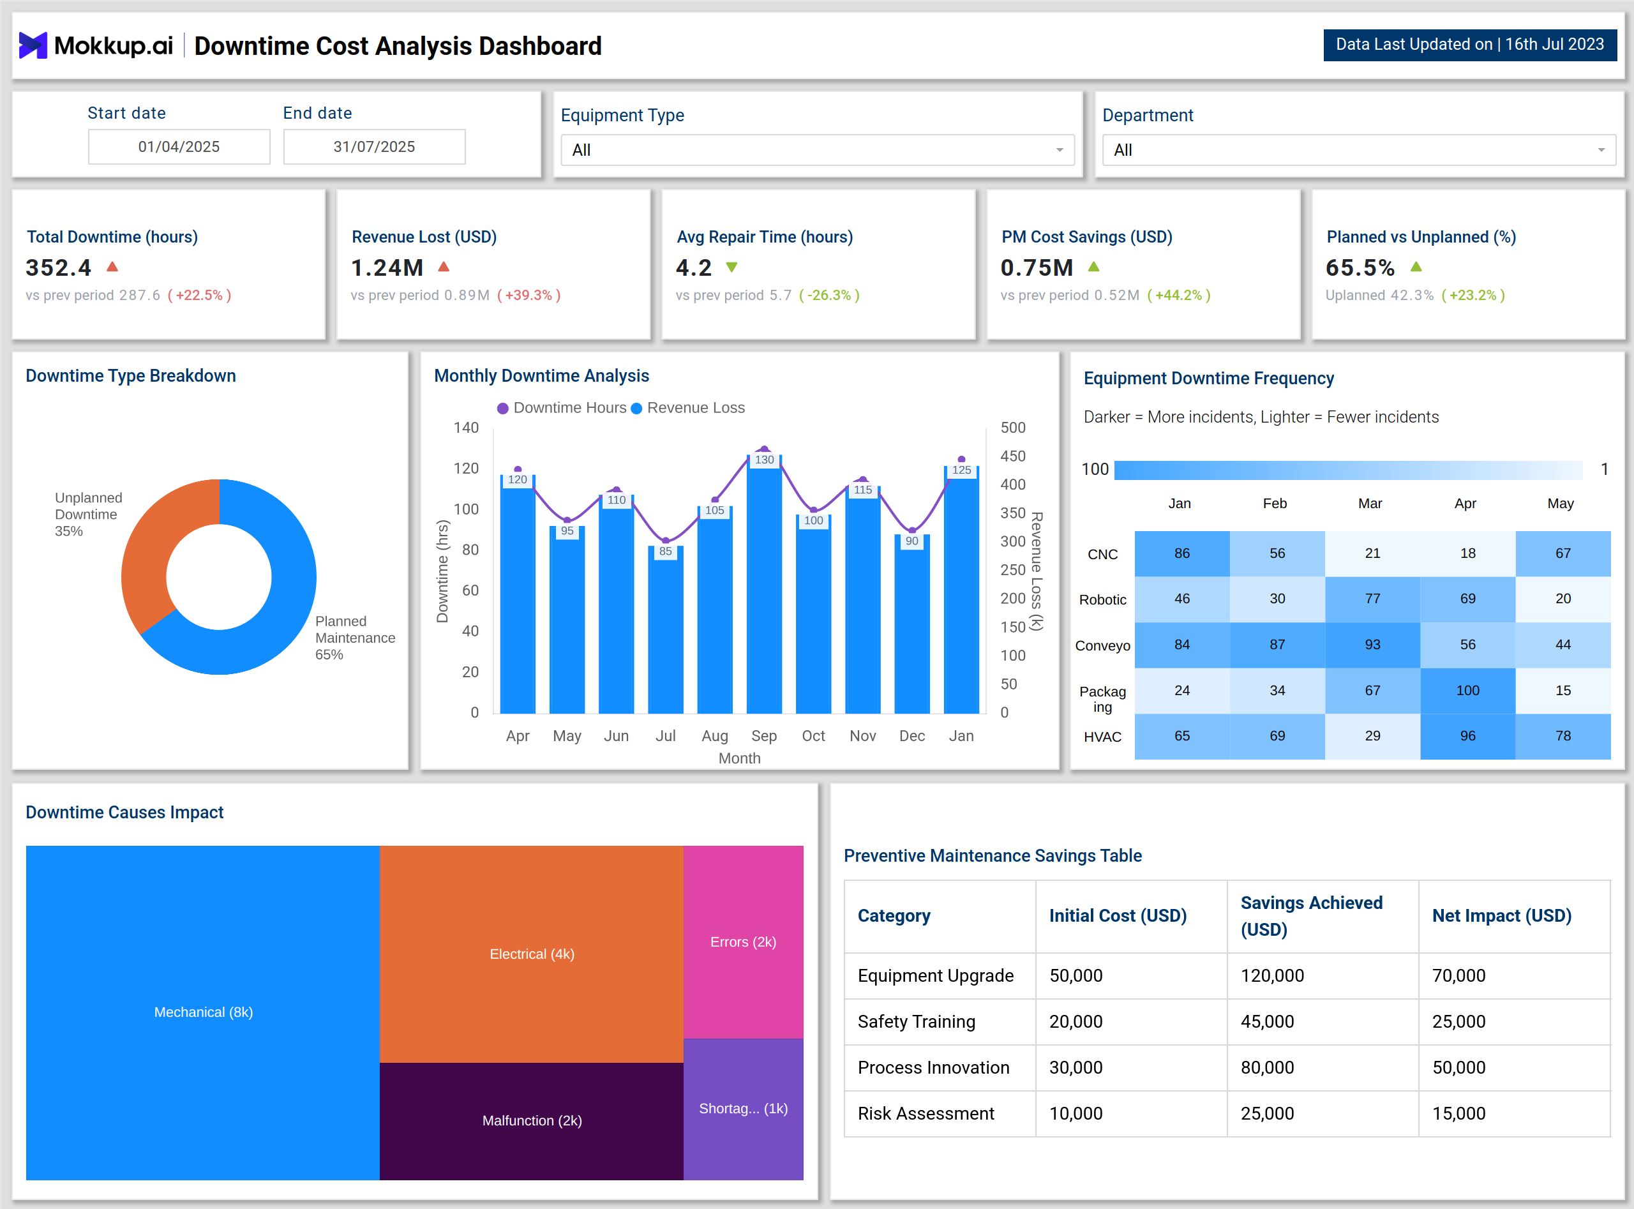Select the Mechanical (8k) treemap block
The width and height of the screenshot is (1634, 1209).
pos(203,1013)
